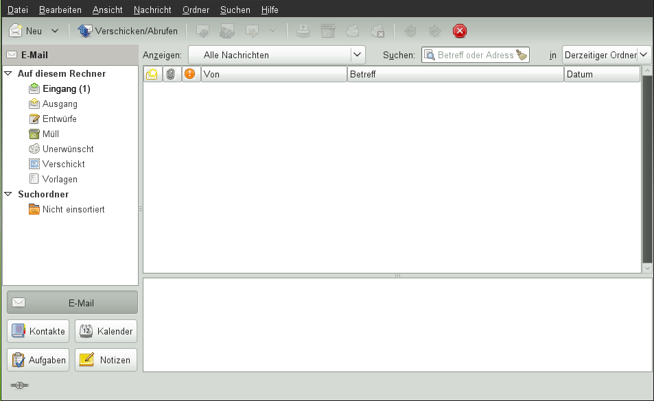Screen dimensions: 654x401
Task: Collapse the 'Auf diesem Rechner' tree
Action: tap(8, 73)
